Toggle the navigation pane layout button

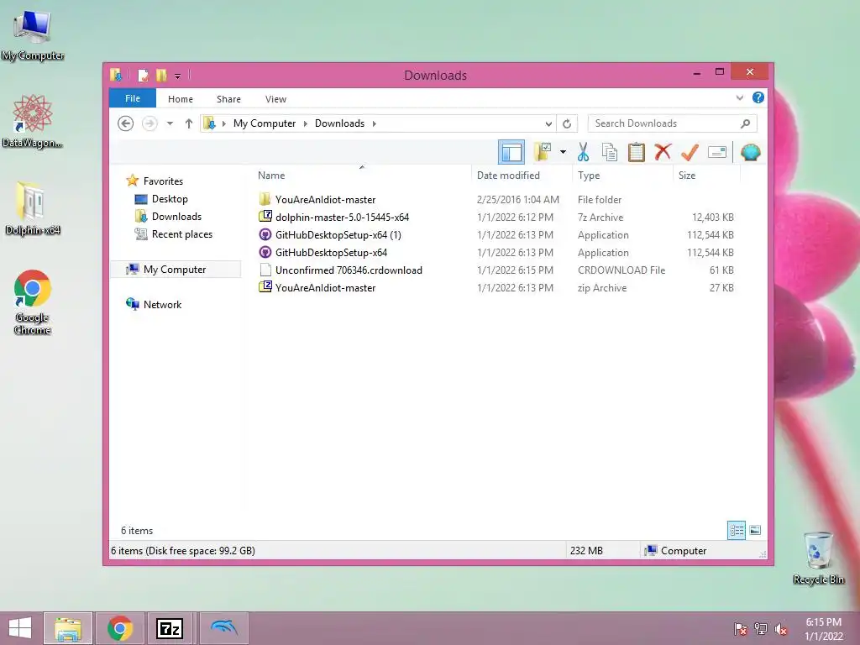(511, 152)
